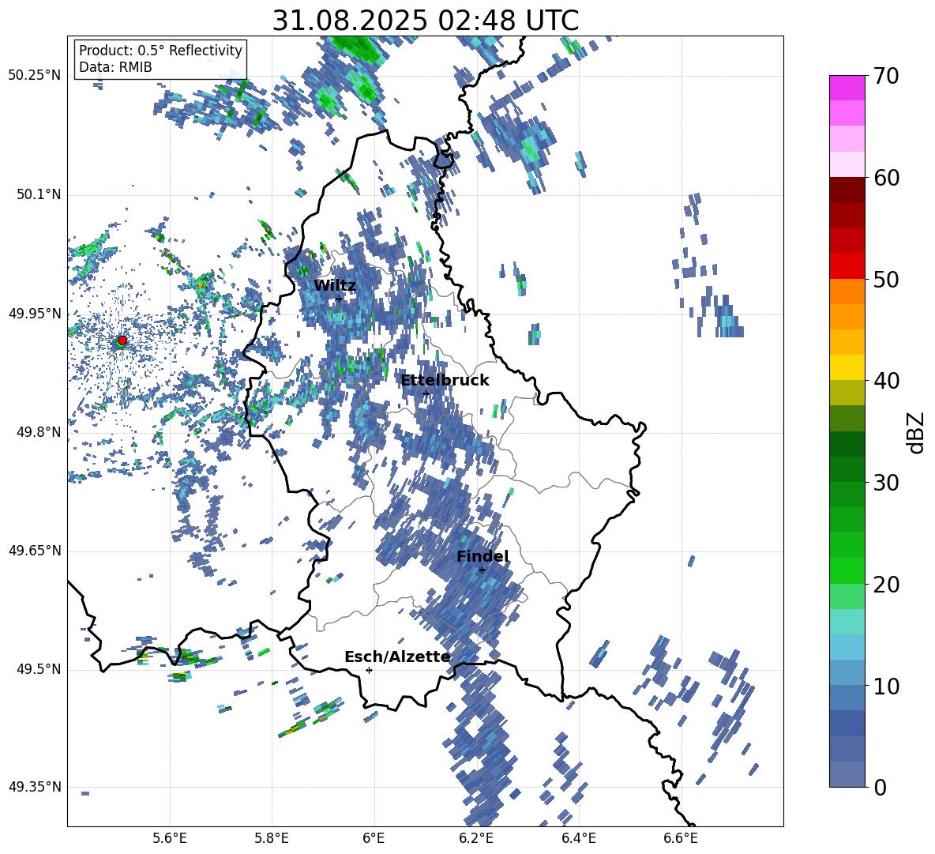
Task: Click the colorbar tick label 0
Action: [880, 787]
